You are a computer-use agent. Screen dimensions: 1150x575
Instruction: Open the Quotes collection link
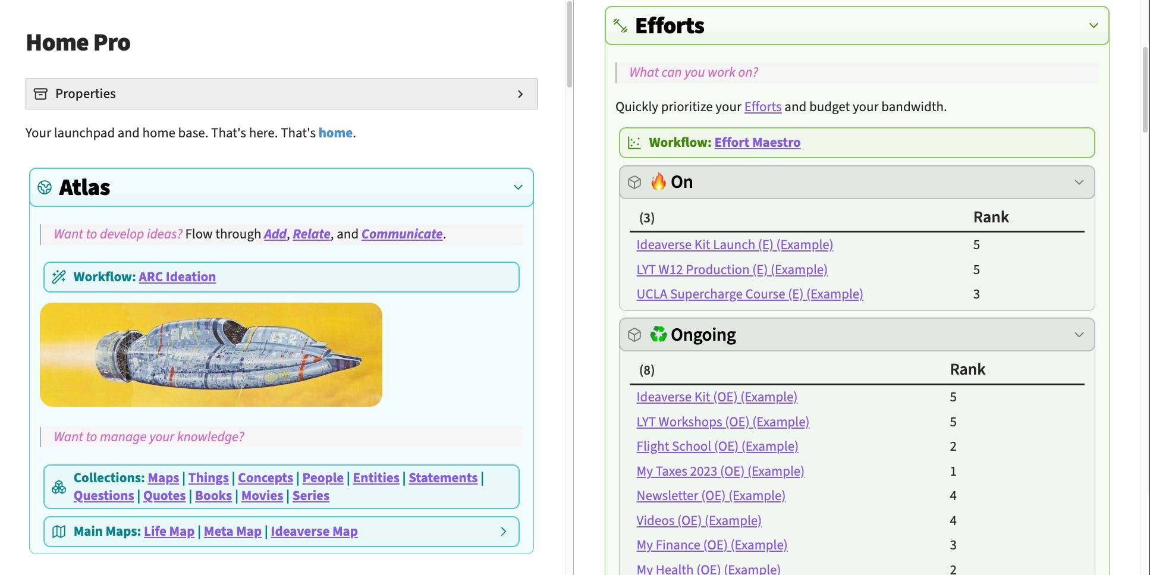coord(165,496)
